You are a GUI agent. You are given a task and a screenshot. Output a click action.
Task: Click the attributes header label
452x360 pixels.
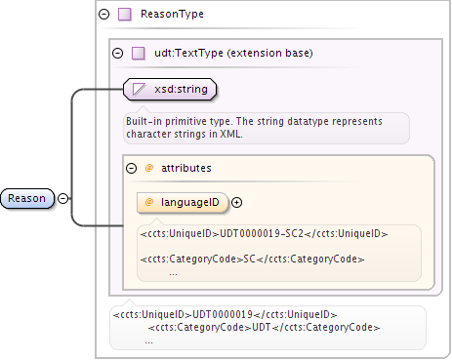(186, 168)
